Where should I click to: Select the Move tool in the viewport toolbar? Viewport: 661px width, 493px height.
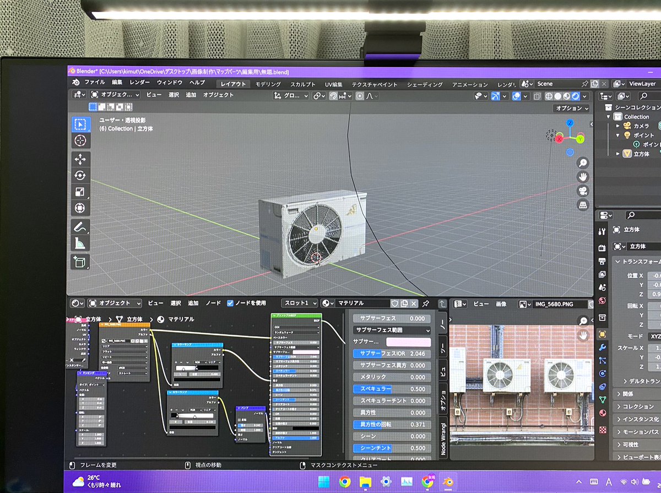(80, 160)
